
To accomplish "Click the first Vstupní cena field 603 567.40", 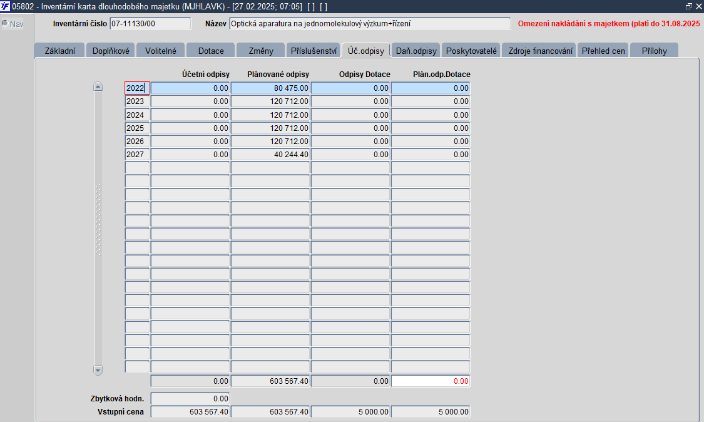I will (190, 411).
